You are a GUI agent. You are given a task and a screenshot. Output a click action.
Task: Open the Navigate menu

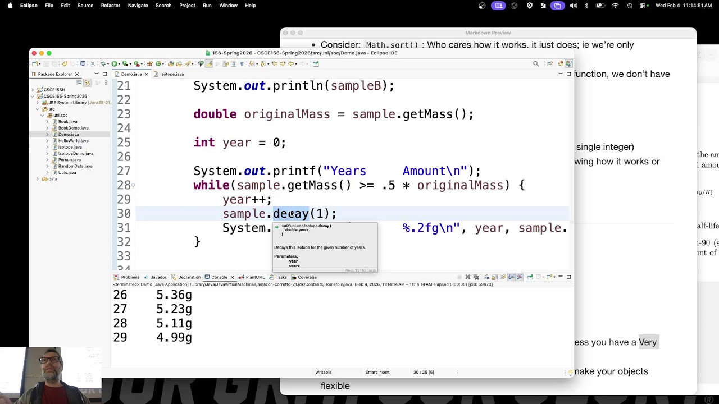(x=138, y=6)
